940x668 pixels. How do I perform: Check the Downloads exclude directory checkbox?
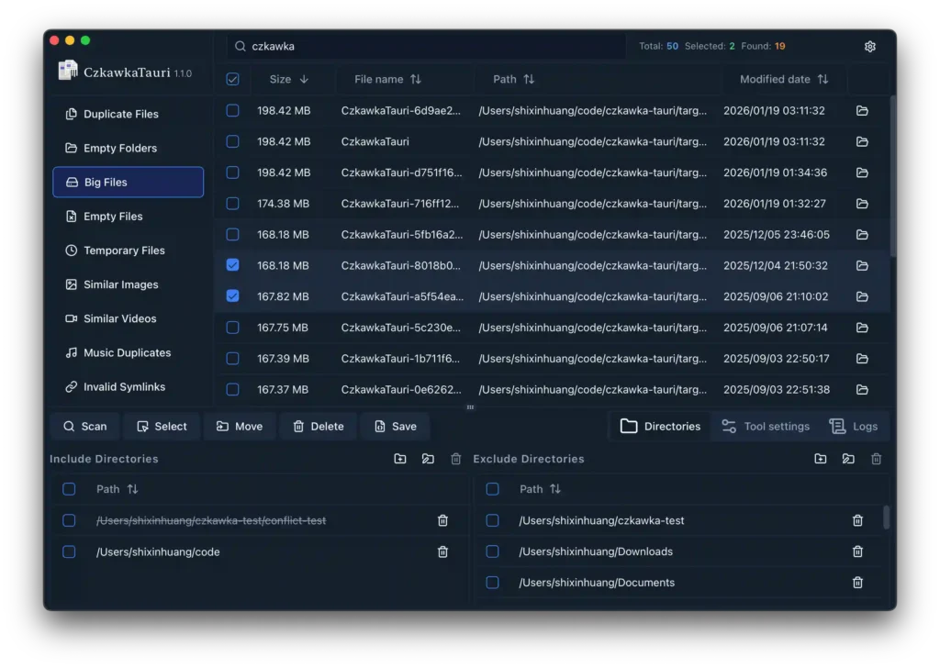492,551
